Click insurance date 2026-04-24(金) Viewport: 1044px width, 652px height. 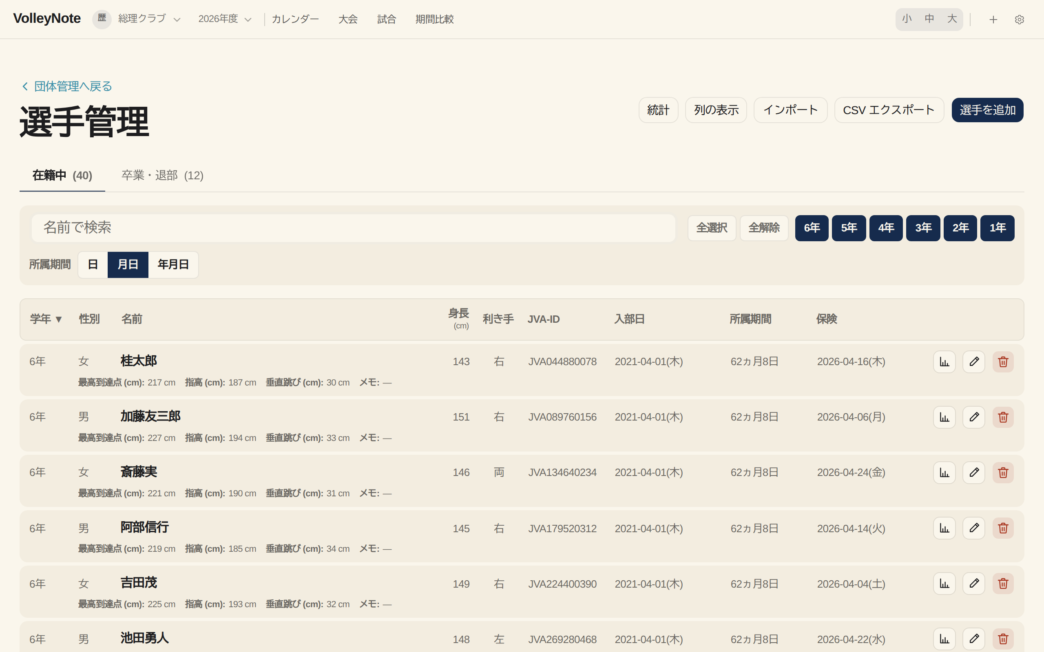click(851, 473)
